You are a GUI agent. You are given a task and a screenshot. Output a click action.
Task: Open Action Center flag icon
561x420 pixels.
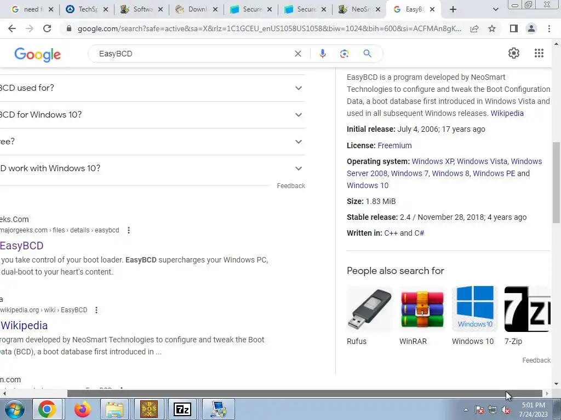click(x=479, y=410)
